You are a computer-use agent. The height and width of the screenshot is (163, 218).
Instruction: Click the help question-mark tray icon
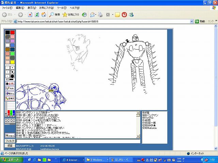click(173, 160)
